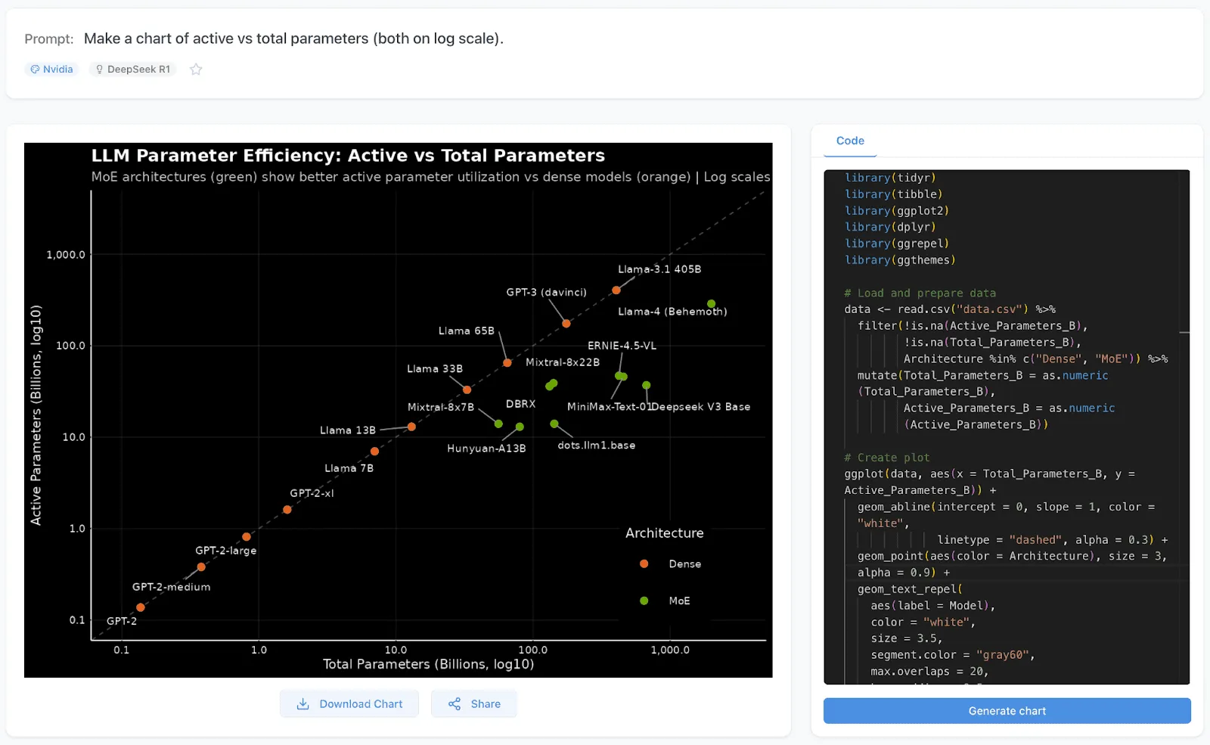This screenshot has height=745, width=1210.
Task: Star this prompt as a favorite
Action: (x=196, y=69)
